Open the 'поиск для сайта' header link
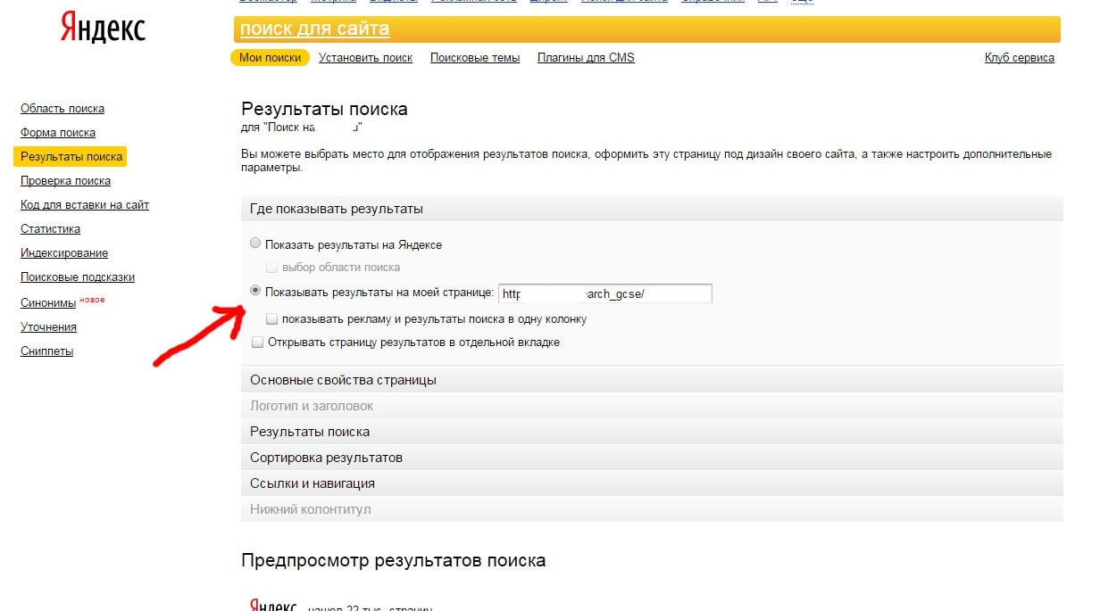 pos(314,29)
